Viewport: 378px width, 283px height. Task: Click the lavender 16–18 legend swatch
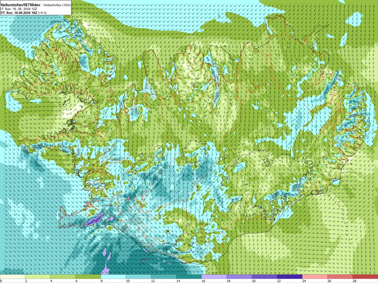(214, 277)
